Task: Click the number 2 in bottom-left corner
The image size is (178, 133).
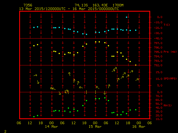Action: coord(5,131)
